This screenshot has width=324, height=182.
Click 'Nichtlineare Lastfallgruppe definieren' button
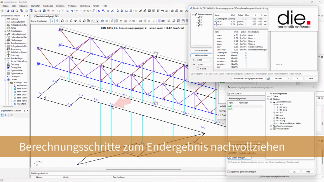coord(248,78)
